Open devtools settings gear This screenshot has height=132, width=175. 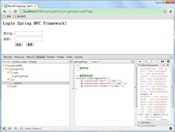coord(171,128)
